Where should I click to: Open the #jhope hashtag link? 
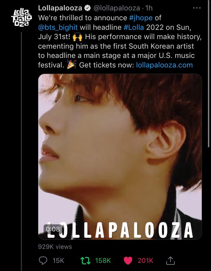pos(141,18)
